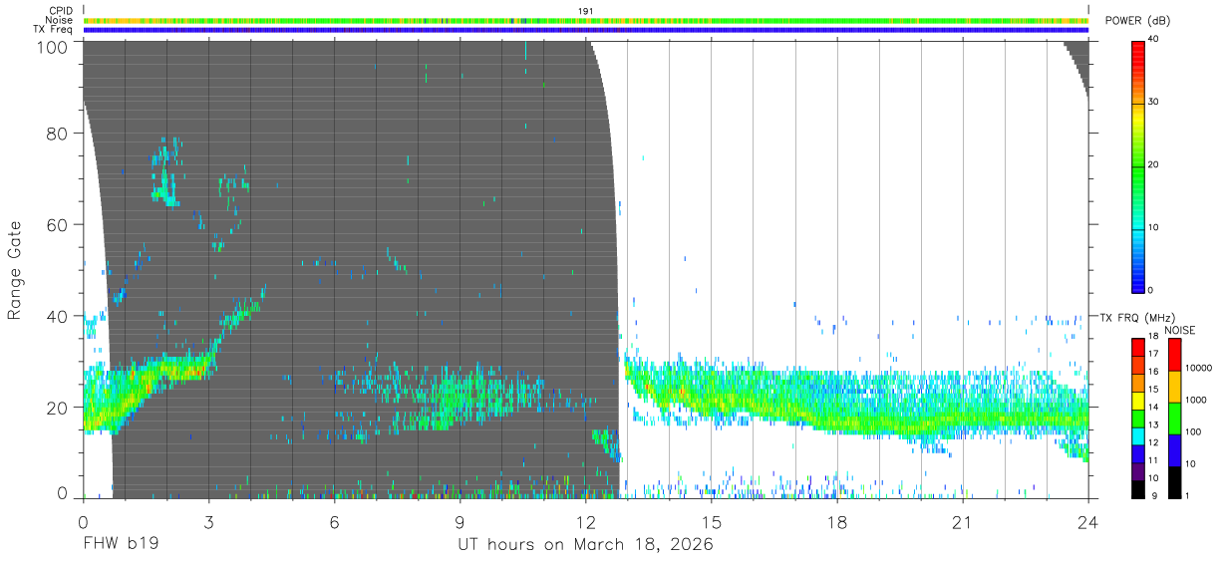Click the 10000 label on noise scale
The height and width of the screenshot is (565, 1224).
point(1197,368)
